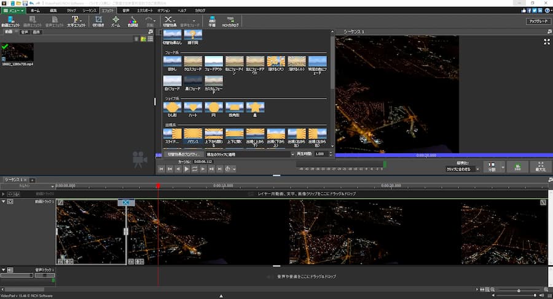Switch to the 音声 ribbon tab
553x299 pixels.
[x=125, y=10]
